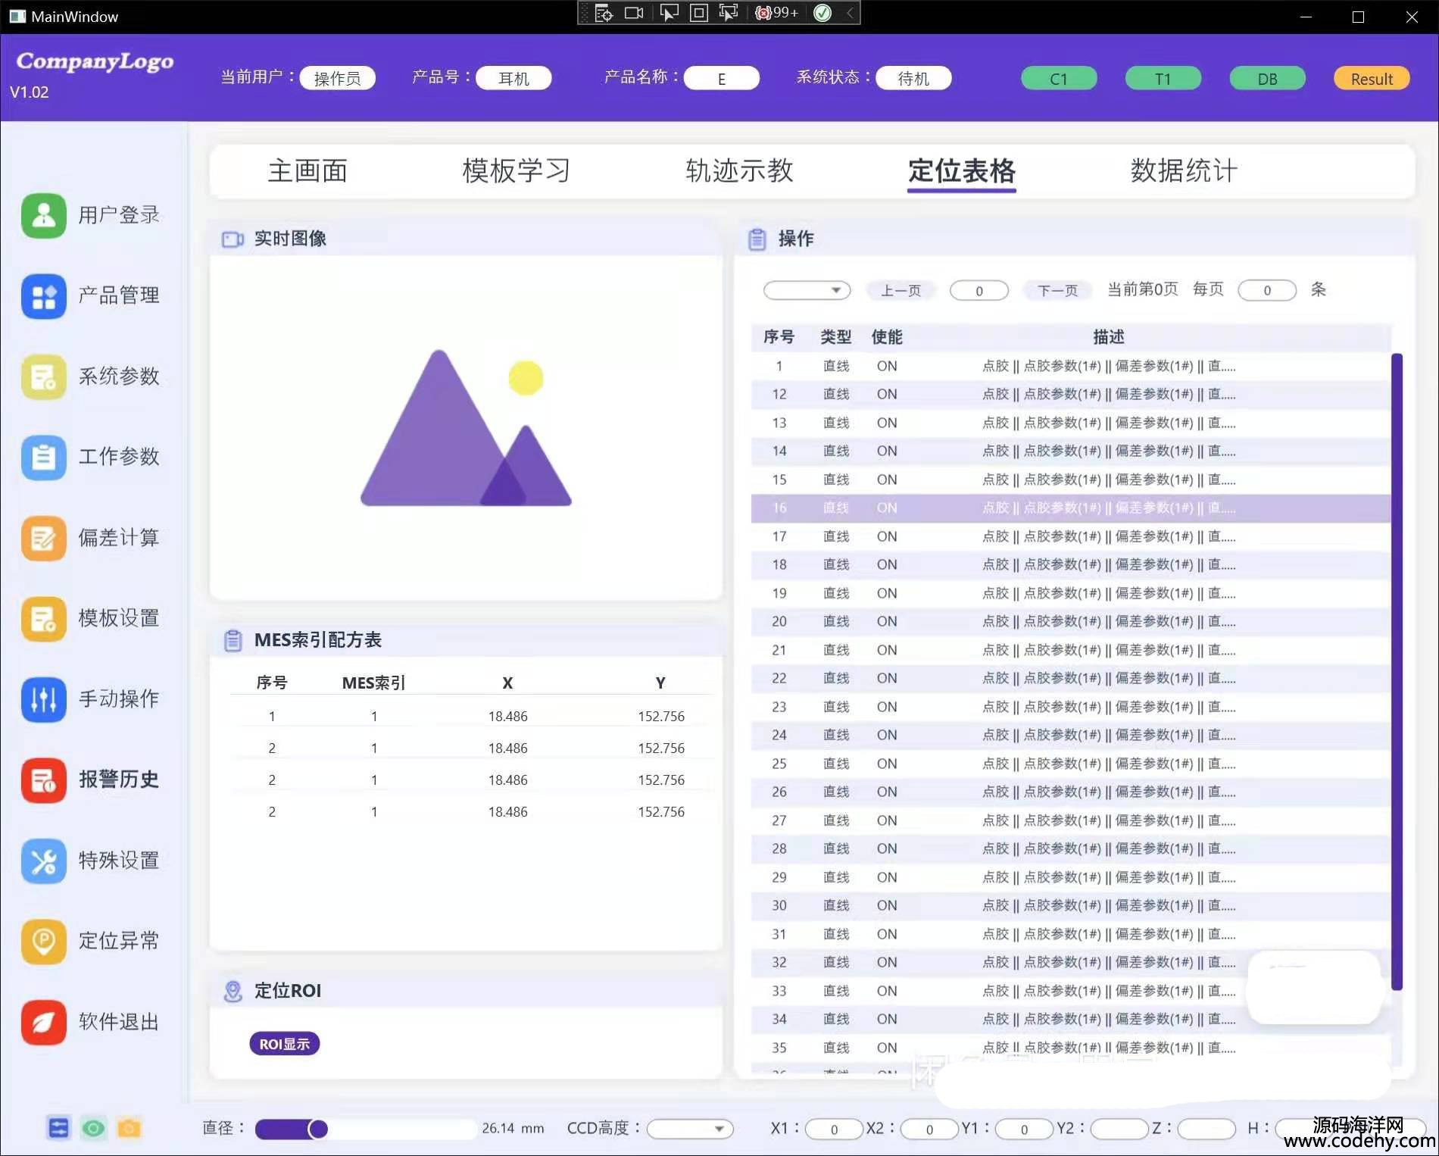The height and width of the screenshot is (1156, 1439).
Task: Click 耳机 product number field
Action: pyautogui.click(x=513, y=79)
